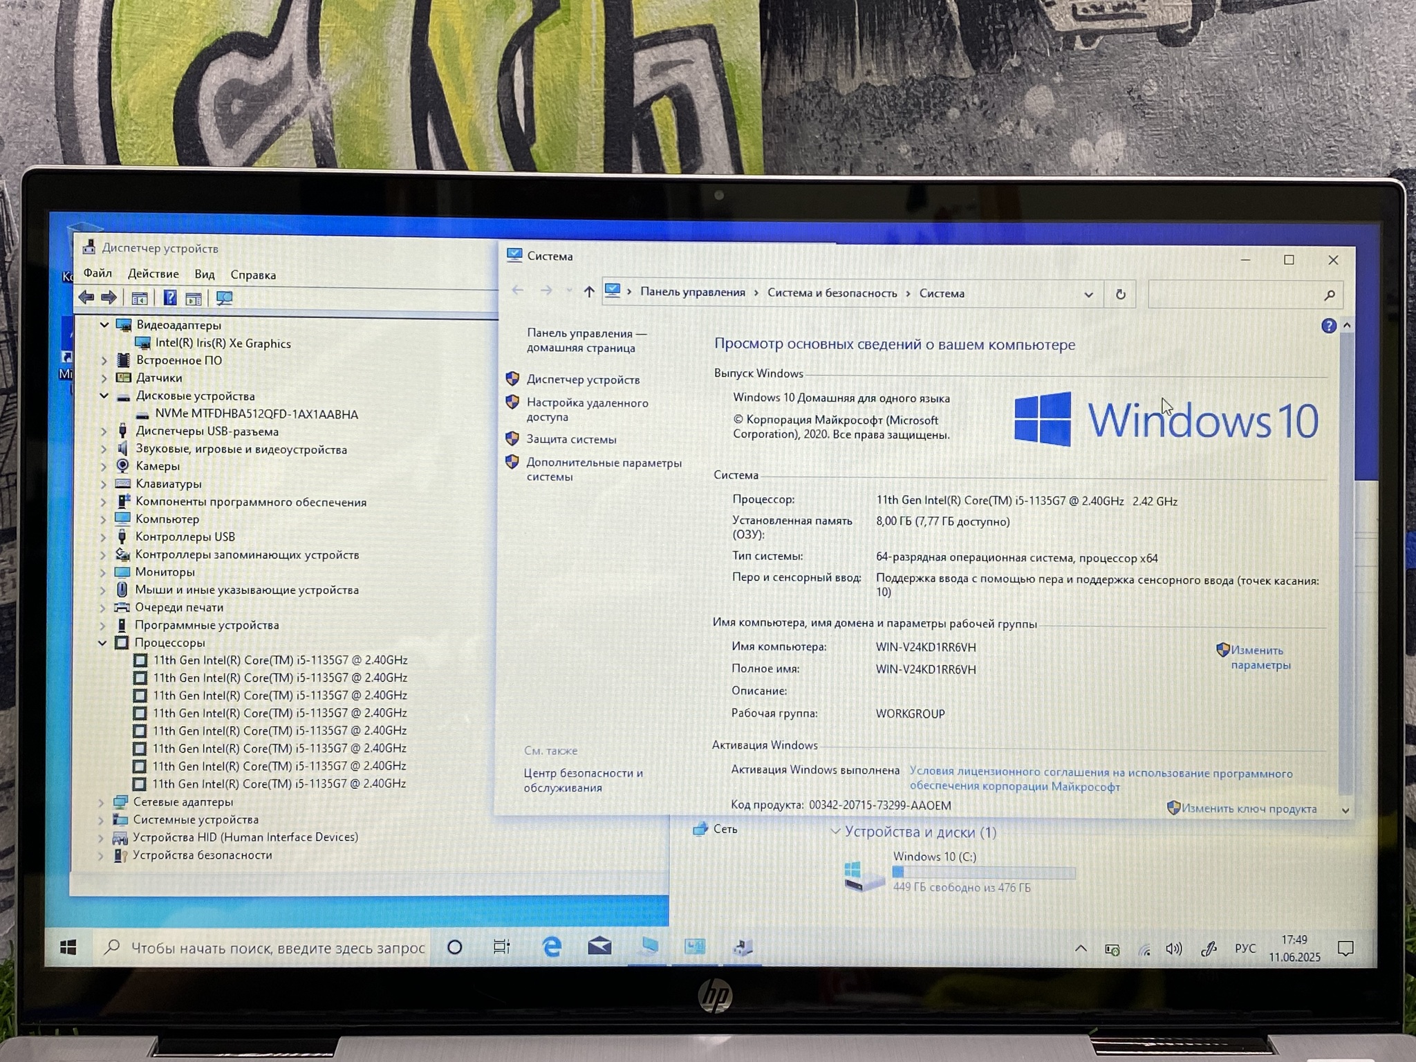Screen dimensions: 1416x1062
Task: Click the scan for hardware changes icon
Action: click(x=224, y=298)
